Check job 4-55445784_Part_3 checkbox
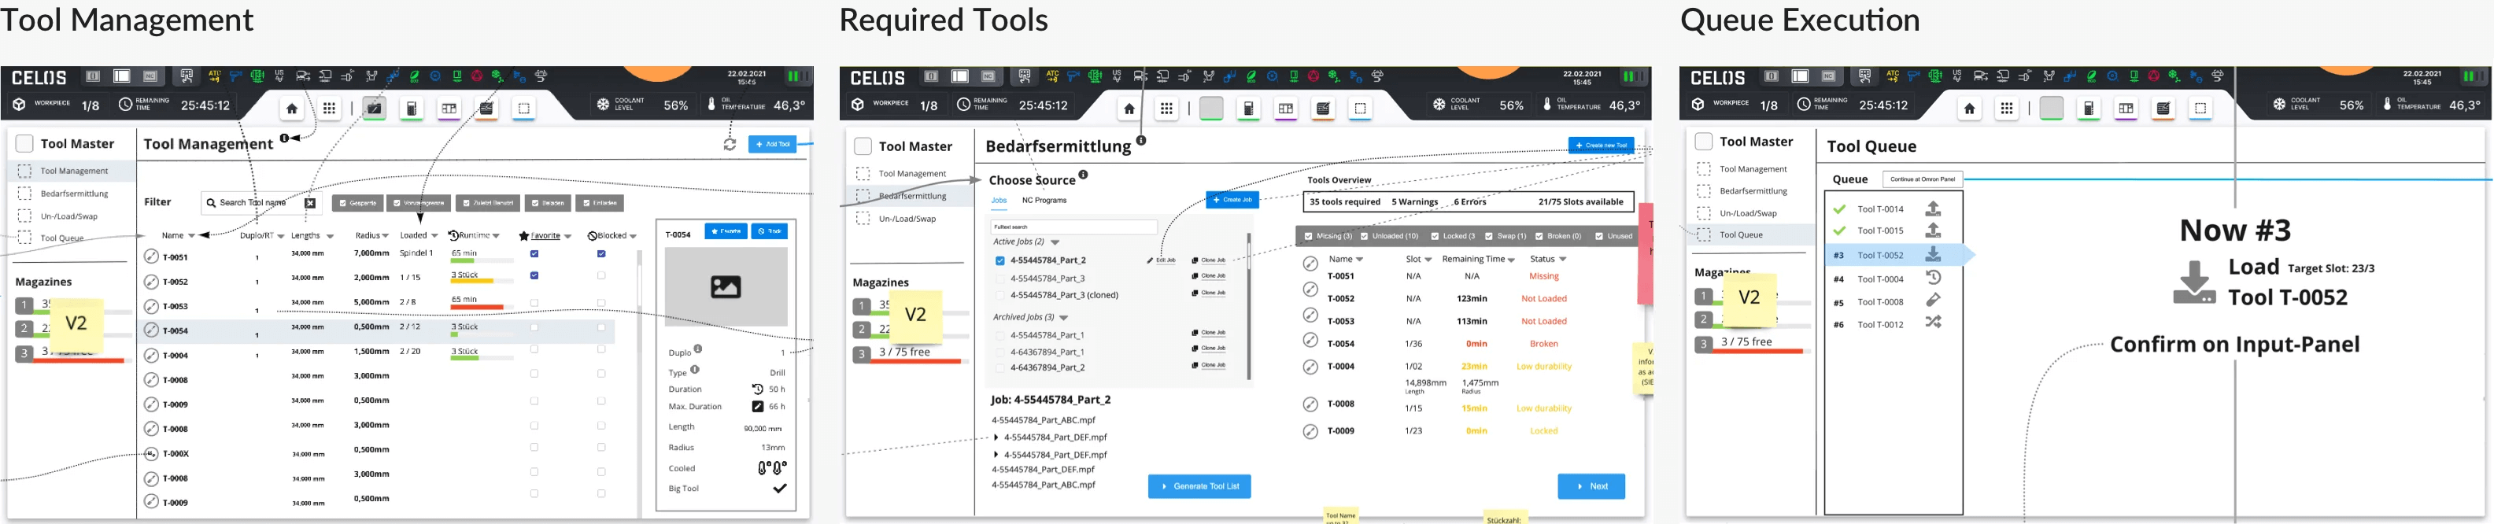Screen dimensions: 2494x524 pos(1000,279)
